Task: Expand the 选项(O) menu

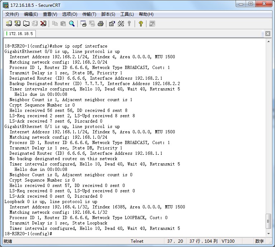Action: pos(69,14)
